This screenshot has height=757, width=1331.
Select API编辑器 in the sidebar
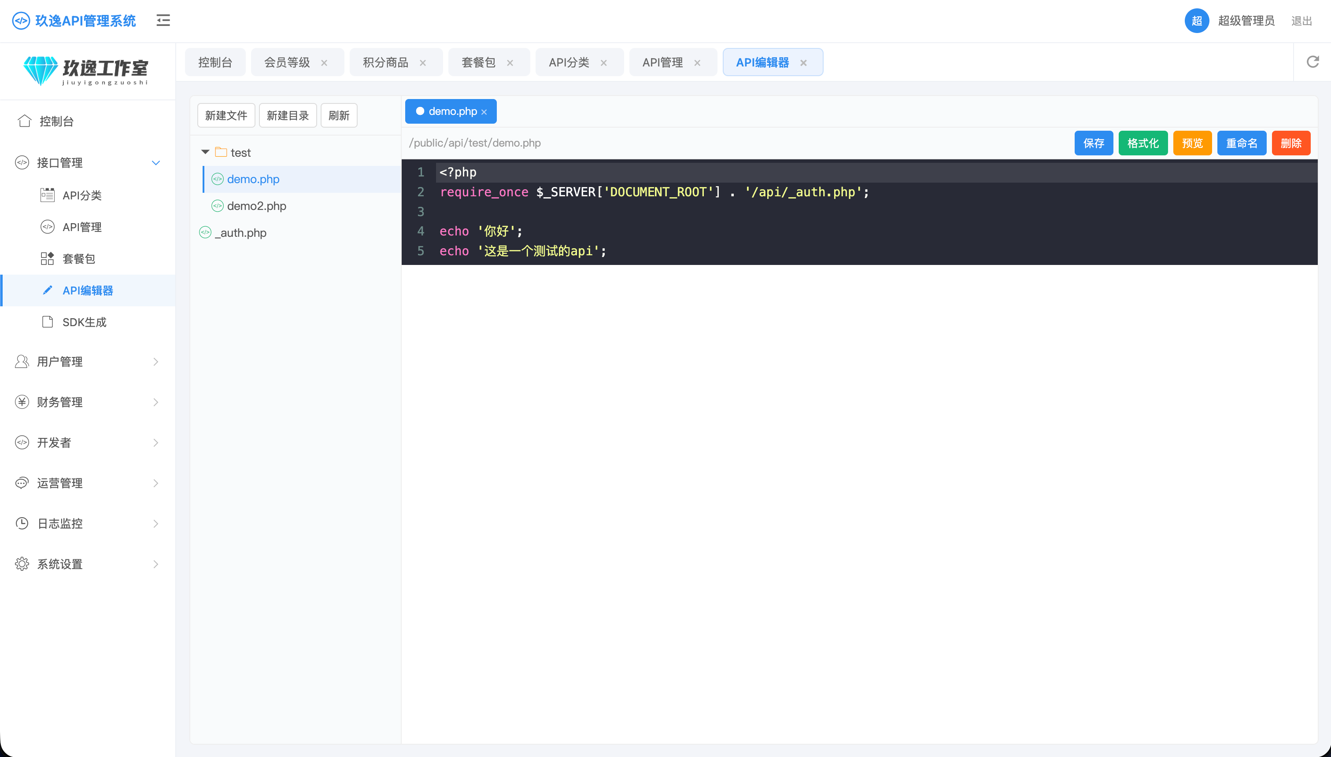tap(87, 290)
